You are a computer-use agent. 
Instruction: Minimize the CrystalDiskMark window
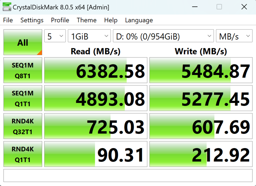click(x=195, y=7)
